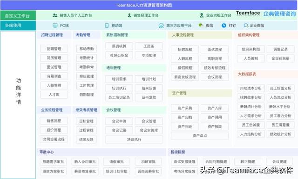The height and width of the screenshot is (179, 298).
Task: Click the 会议申请 box
Action: click(x=119, y=121)
